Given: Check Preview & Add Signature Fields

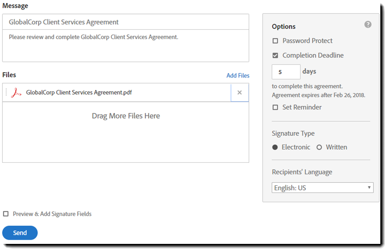Looking at the screenshot, I should tap(6, 214).
